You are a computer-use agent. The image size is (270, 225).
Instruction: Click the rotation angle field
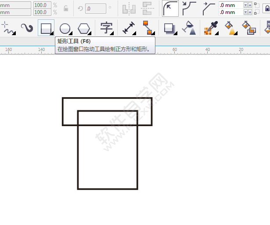pyautogui.click(x=96, y=9)
